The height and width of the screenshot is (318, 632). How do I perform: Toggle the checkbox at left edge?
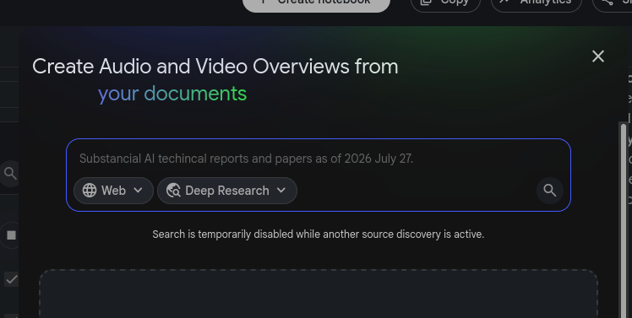[x=11, y=279]
